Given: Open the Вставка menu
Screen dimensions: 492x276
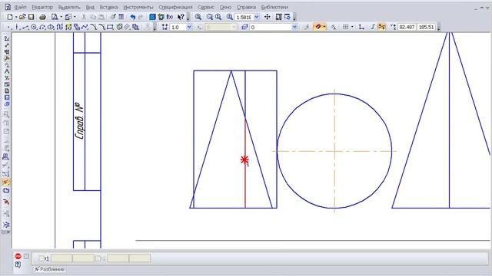Looking at the screenshot, I should point(108,7).
